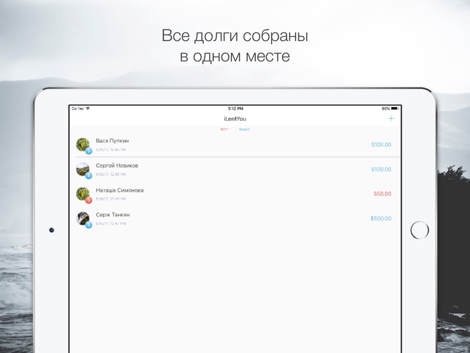Tap the 90% battery percentage

point(386,108)
